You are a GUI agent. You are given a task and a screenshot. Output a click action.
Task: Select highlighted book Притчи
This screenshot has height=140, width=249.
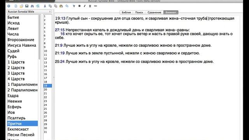pos(23,124)
